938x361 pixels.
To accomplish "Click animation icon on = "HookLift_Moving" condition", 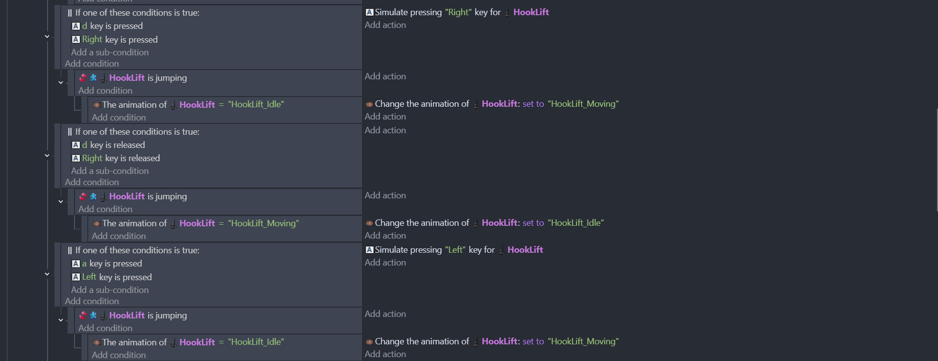I will point(97,223).
